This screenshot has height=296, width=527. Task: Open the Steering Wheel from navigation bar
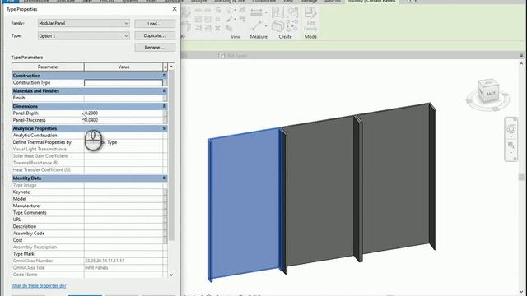511,128
